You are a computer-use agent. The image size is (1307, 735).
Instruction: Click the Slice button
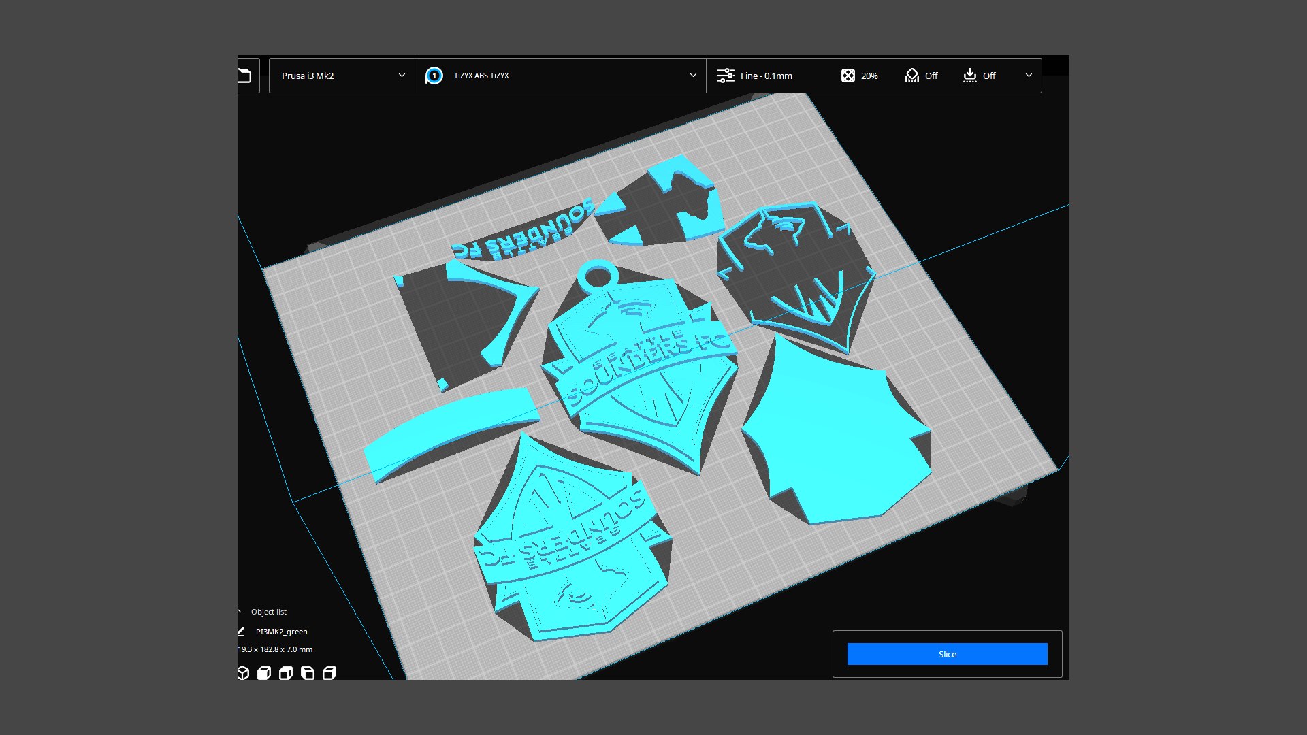click(947, 654)
